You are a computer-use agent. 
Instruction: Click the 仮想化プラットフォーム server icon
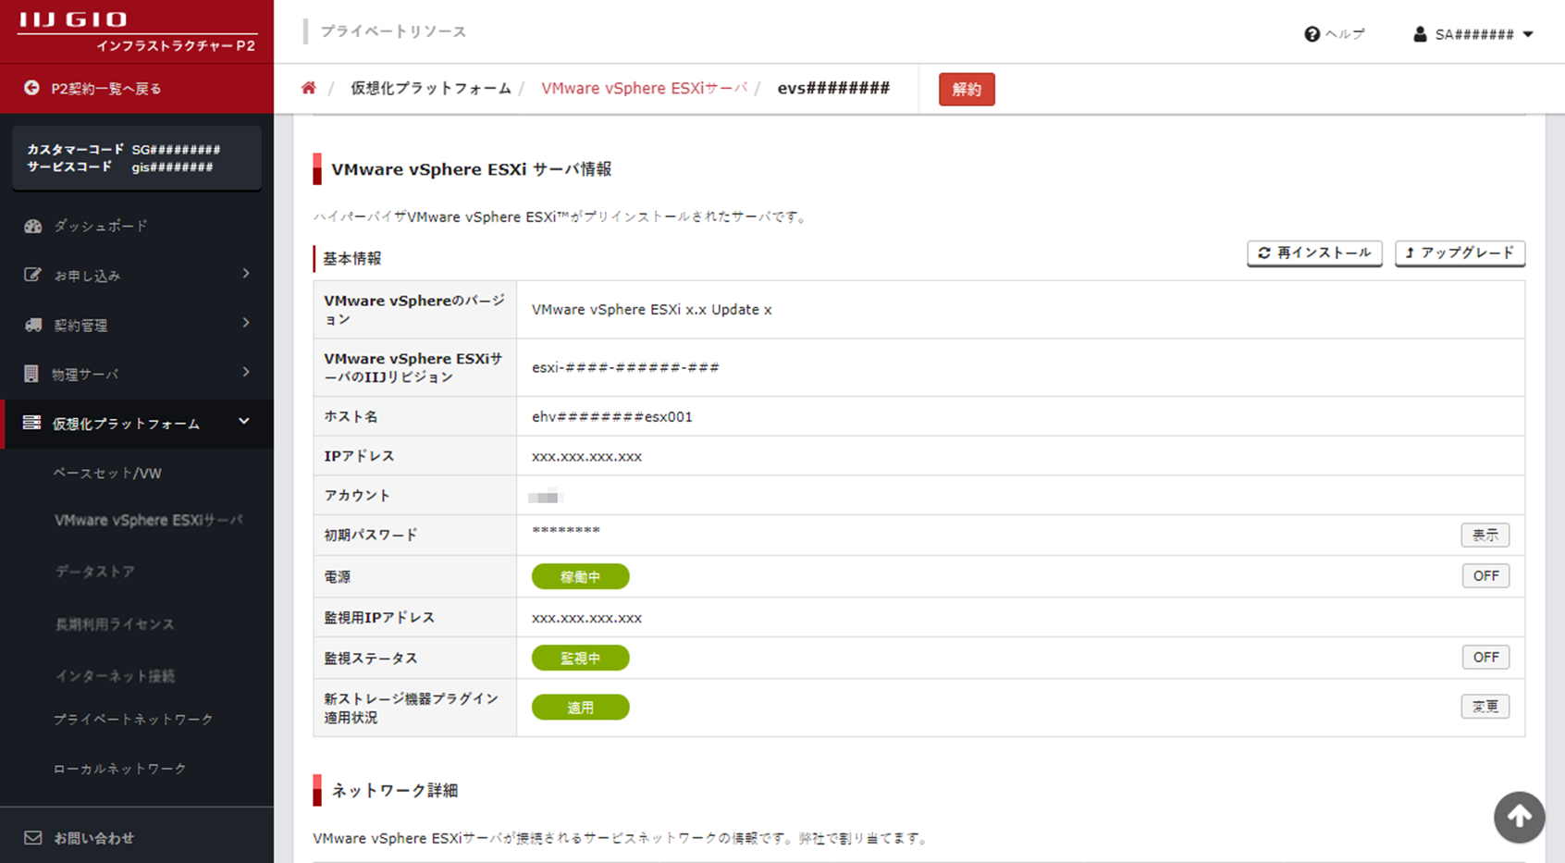click(31, 423)
